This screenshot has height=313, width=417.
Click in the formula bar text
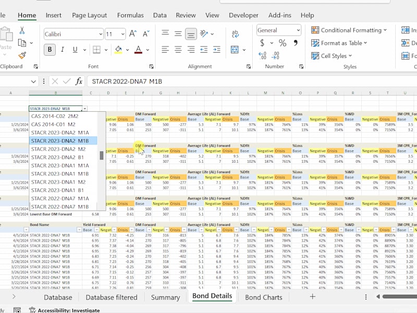click(127, 81)
